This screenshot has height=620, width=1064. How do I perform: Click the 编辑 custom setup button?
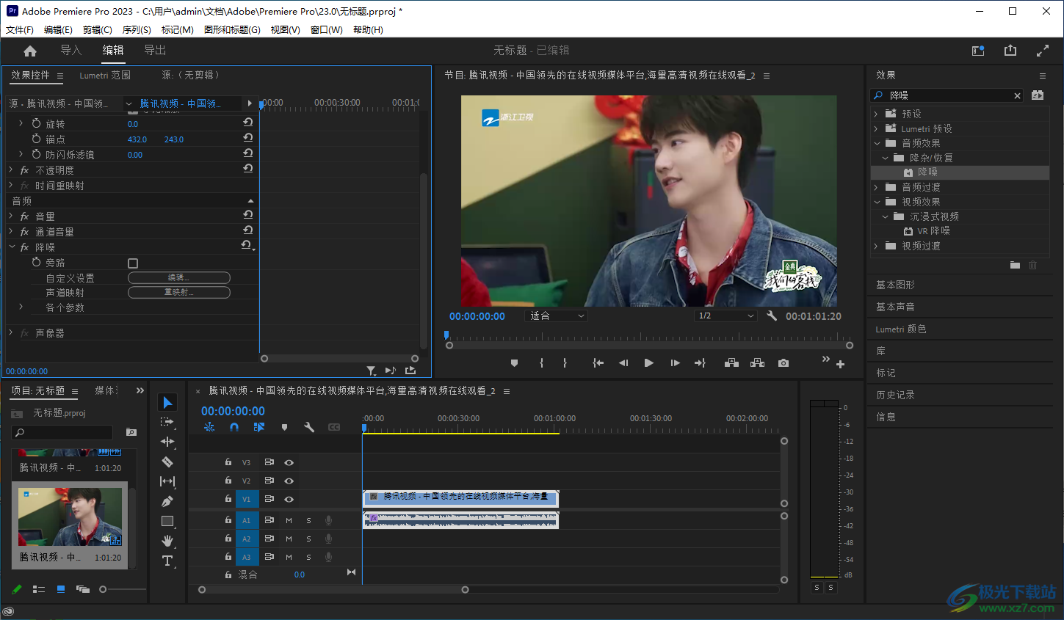tap(179, 277)
